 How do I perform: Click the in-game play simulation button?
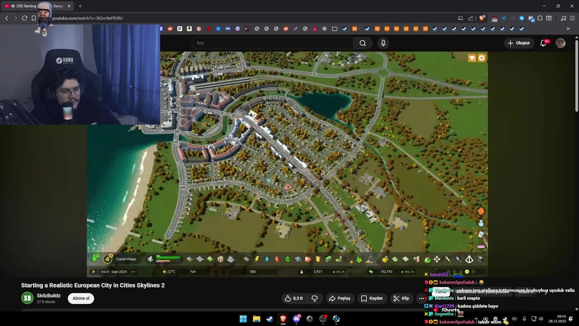(x=94, y=272)
